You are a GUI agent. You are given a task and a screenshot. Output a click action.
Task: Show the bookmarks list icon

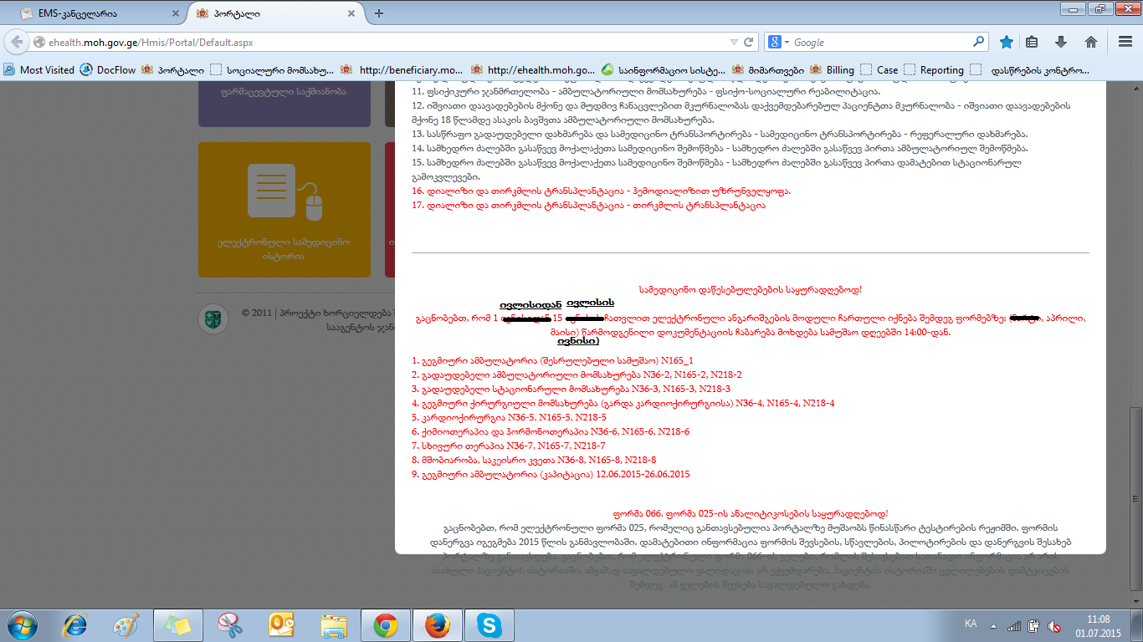point(1033,42)
